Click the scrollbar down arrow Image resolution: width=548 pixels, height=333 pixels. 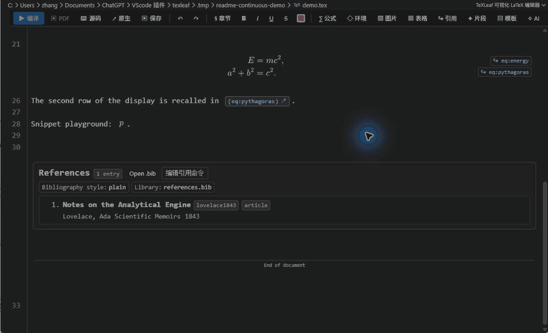545,329
